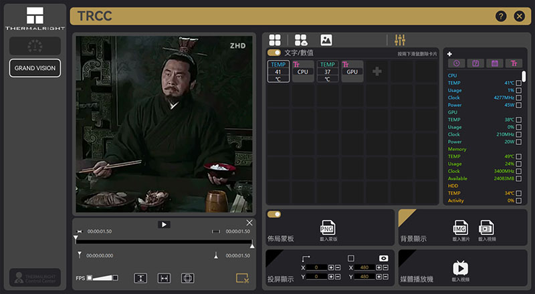Viewport: 535px width, 294px height.
Task: Click the origin Y value field
Action: point(316,277)
